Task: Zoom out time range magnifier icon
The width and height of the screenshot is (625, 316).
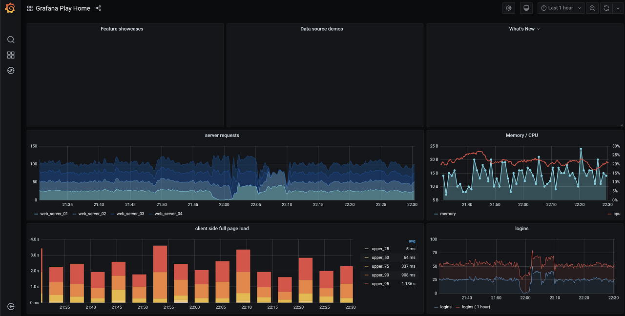Action: pyautogui.click(x=592, y=8)
